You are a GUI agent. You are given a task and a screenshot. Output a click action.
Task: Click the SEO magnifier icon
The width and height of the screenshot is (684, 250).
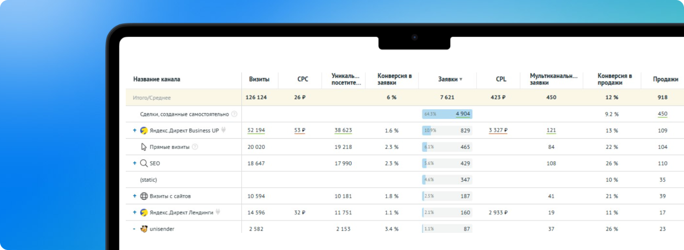pos(144,163)
